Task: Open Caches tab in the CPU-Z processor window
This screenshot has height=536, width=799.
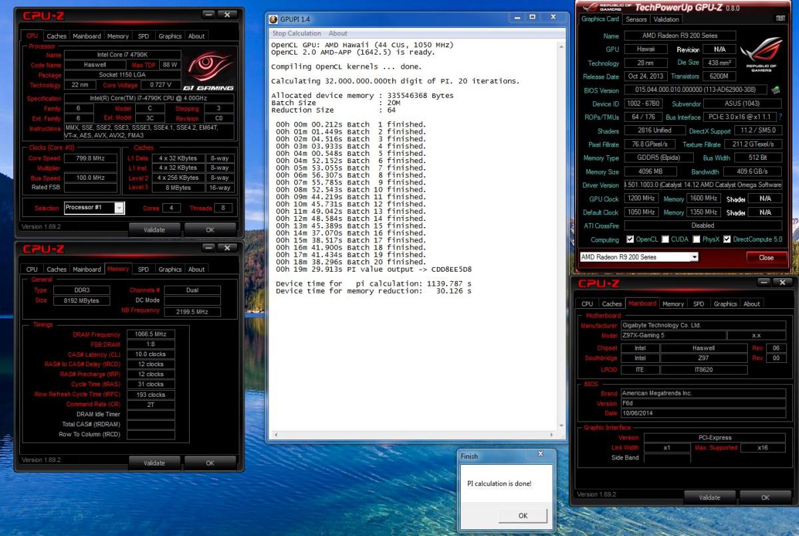Action: click(x=57, y=36)
